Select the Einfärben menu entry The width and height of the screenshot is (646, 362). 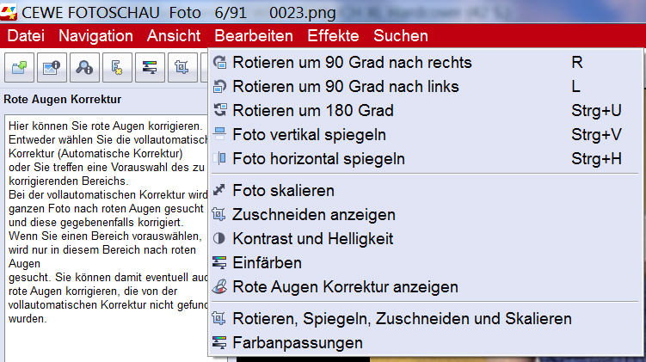coord(426,263)
